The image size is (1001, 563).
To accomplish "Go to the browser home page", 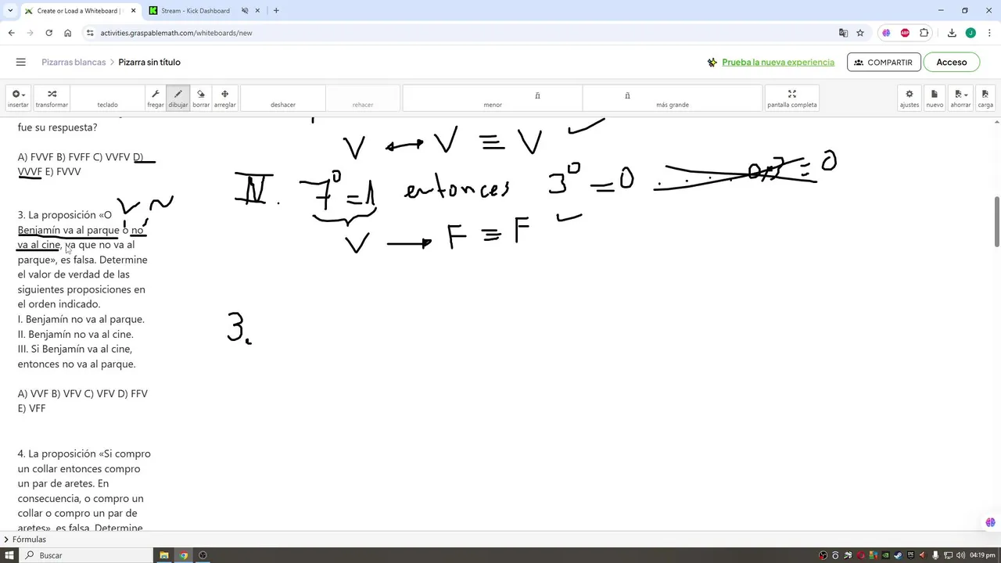I will (x=67, y=33).
